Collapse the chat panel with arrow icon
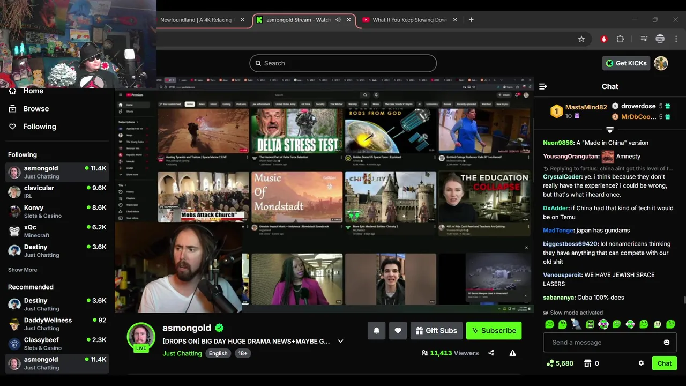686x386 pixels. point(543,86)
